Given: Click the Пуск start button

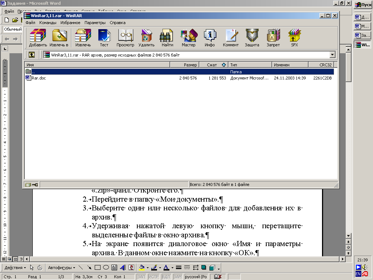Looking at the screenshot, I should (x=363, y=5).
